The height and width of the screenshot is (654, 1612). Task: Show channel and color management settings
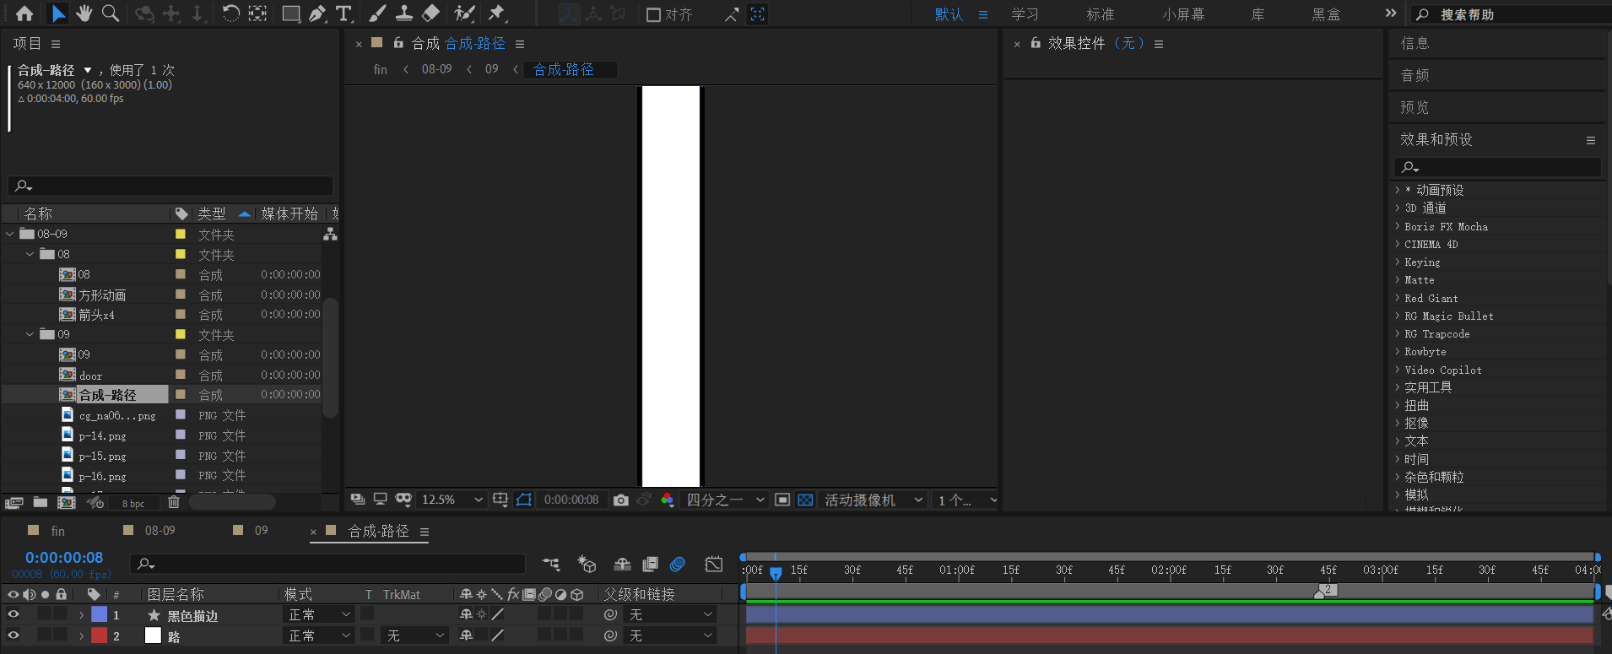668,500
